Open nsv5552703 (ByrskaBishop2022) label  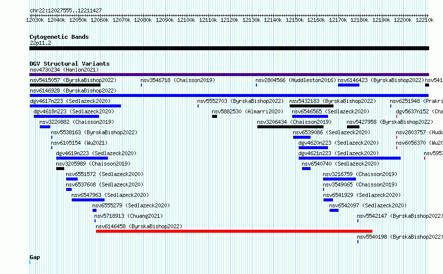(240, 101)
